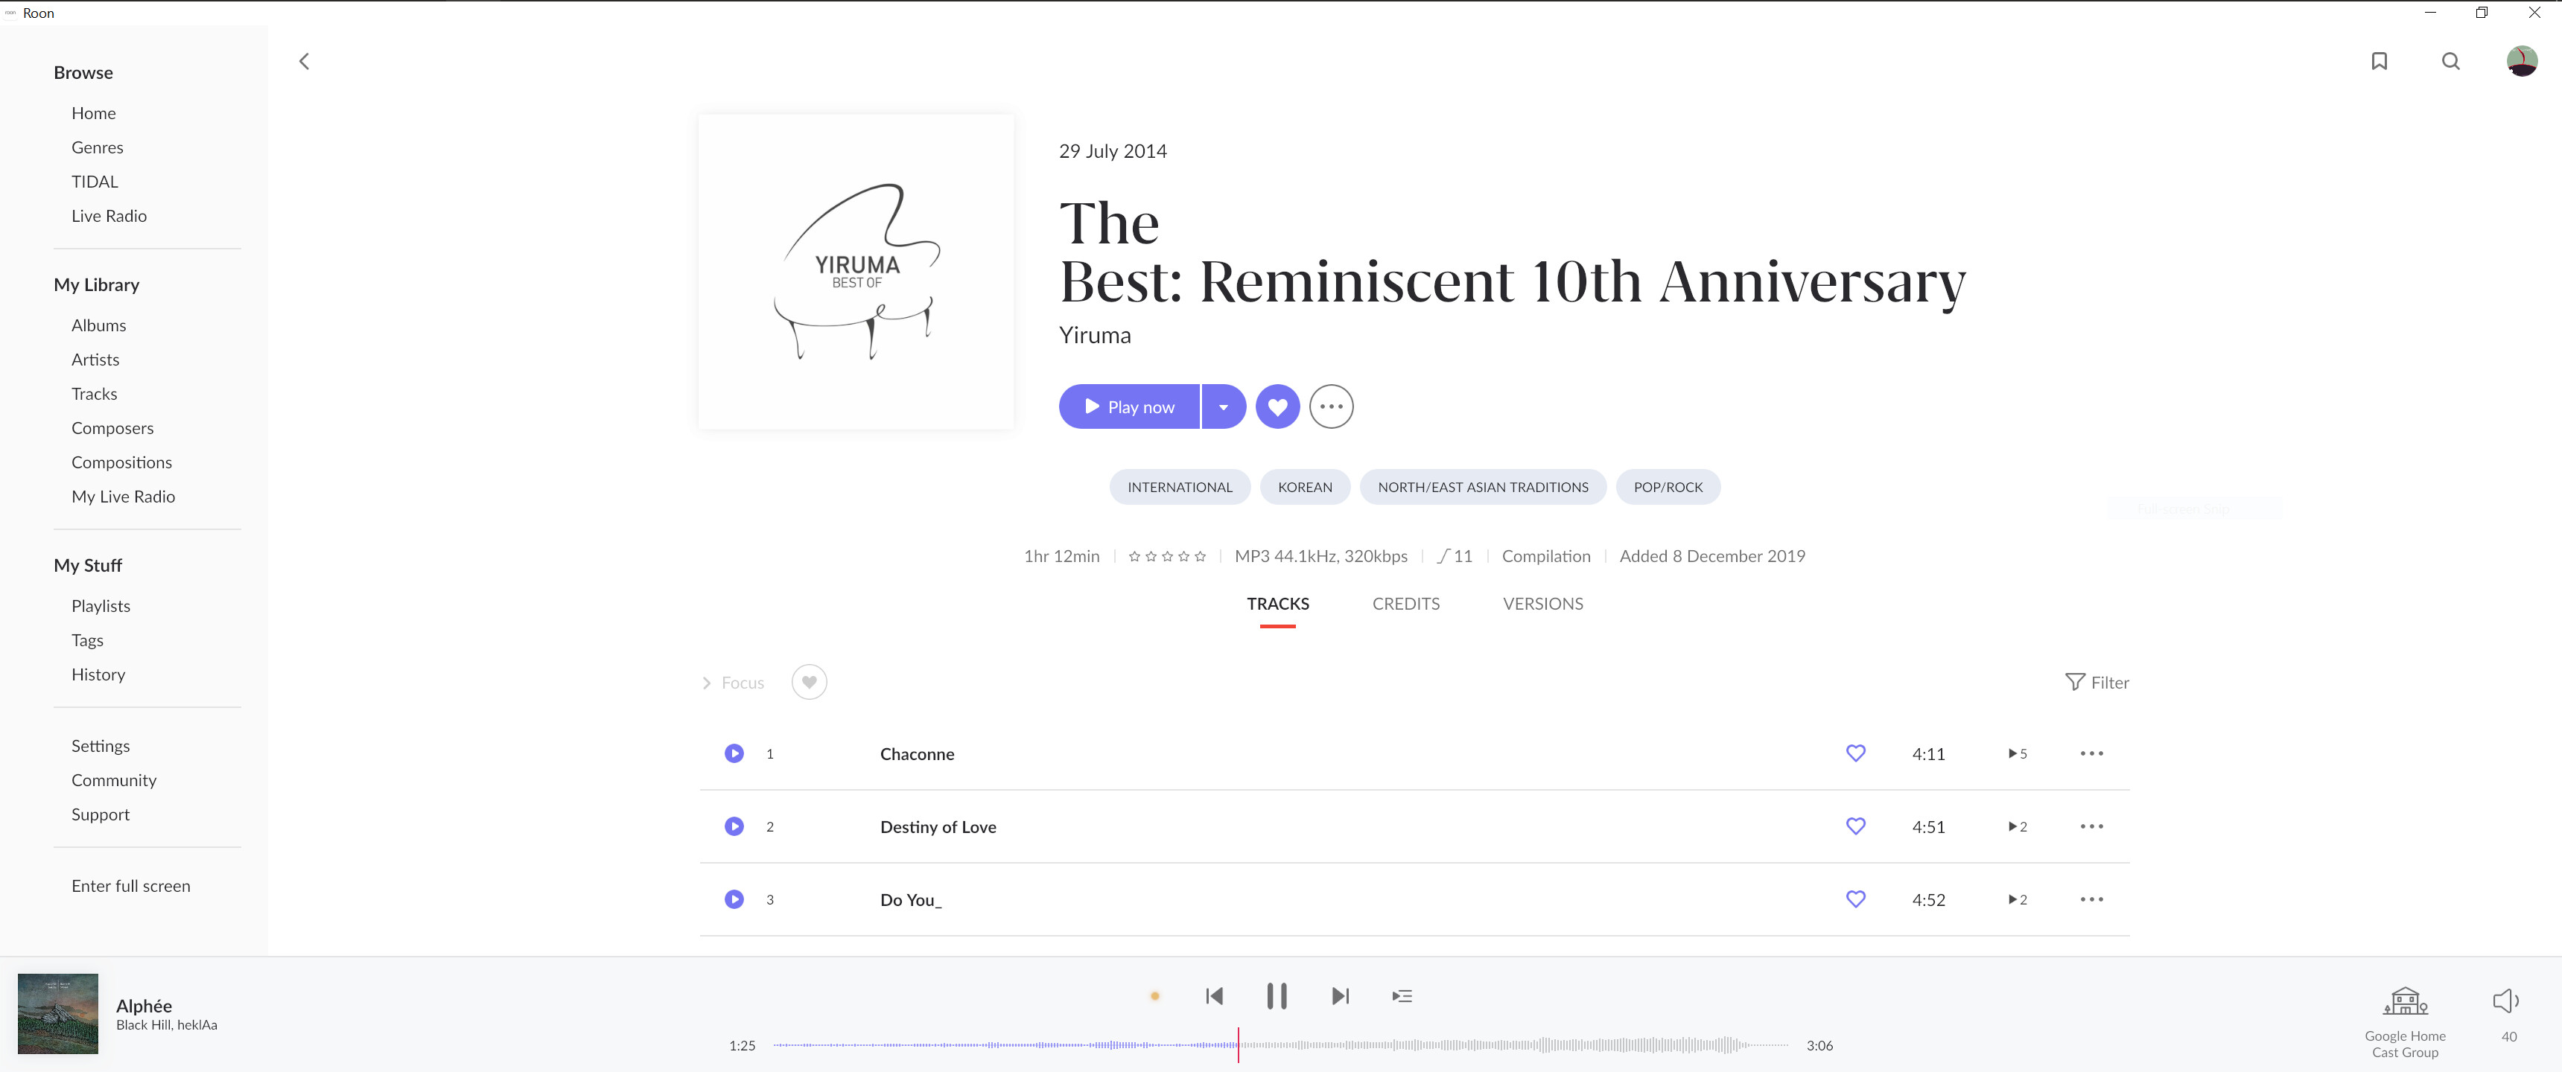Viewport: 2562px width, 1072px height.
Task: Open more options for Chaconne track
Action: [2091, 754]
